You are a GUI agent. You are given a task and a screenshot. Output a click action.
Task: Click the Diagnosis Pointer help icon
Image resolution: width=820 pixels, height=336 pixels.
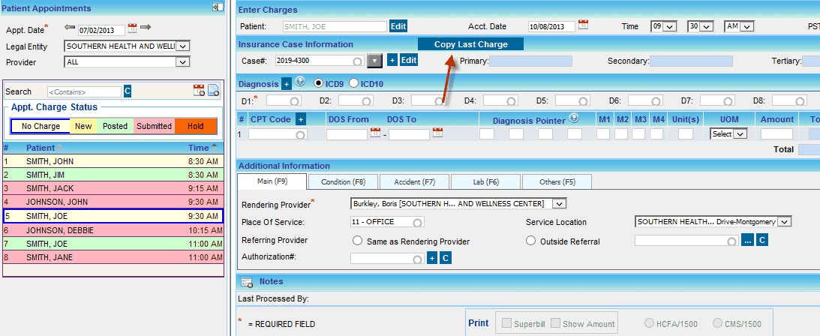click(x=574, y=118)
